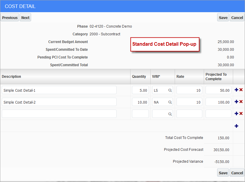Open WM lookup for the NA field

tap(170, 102)
